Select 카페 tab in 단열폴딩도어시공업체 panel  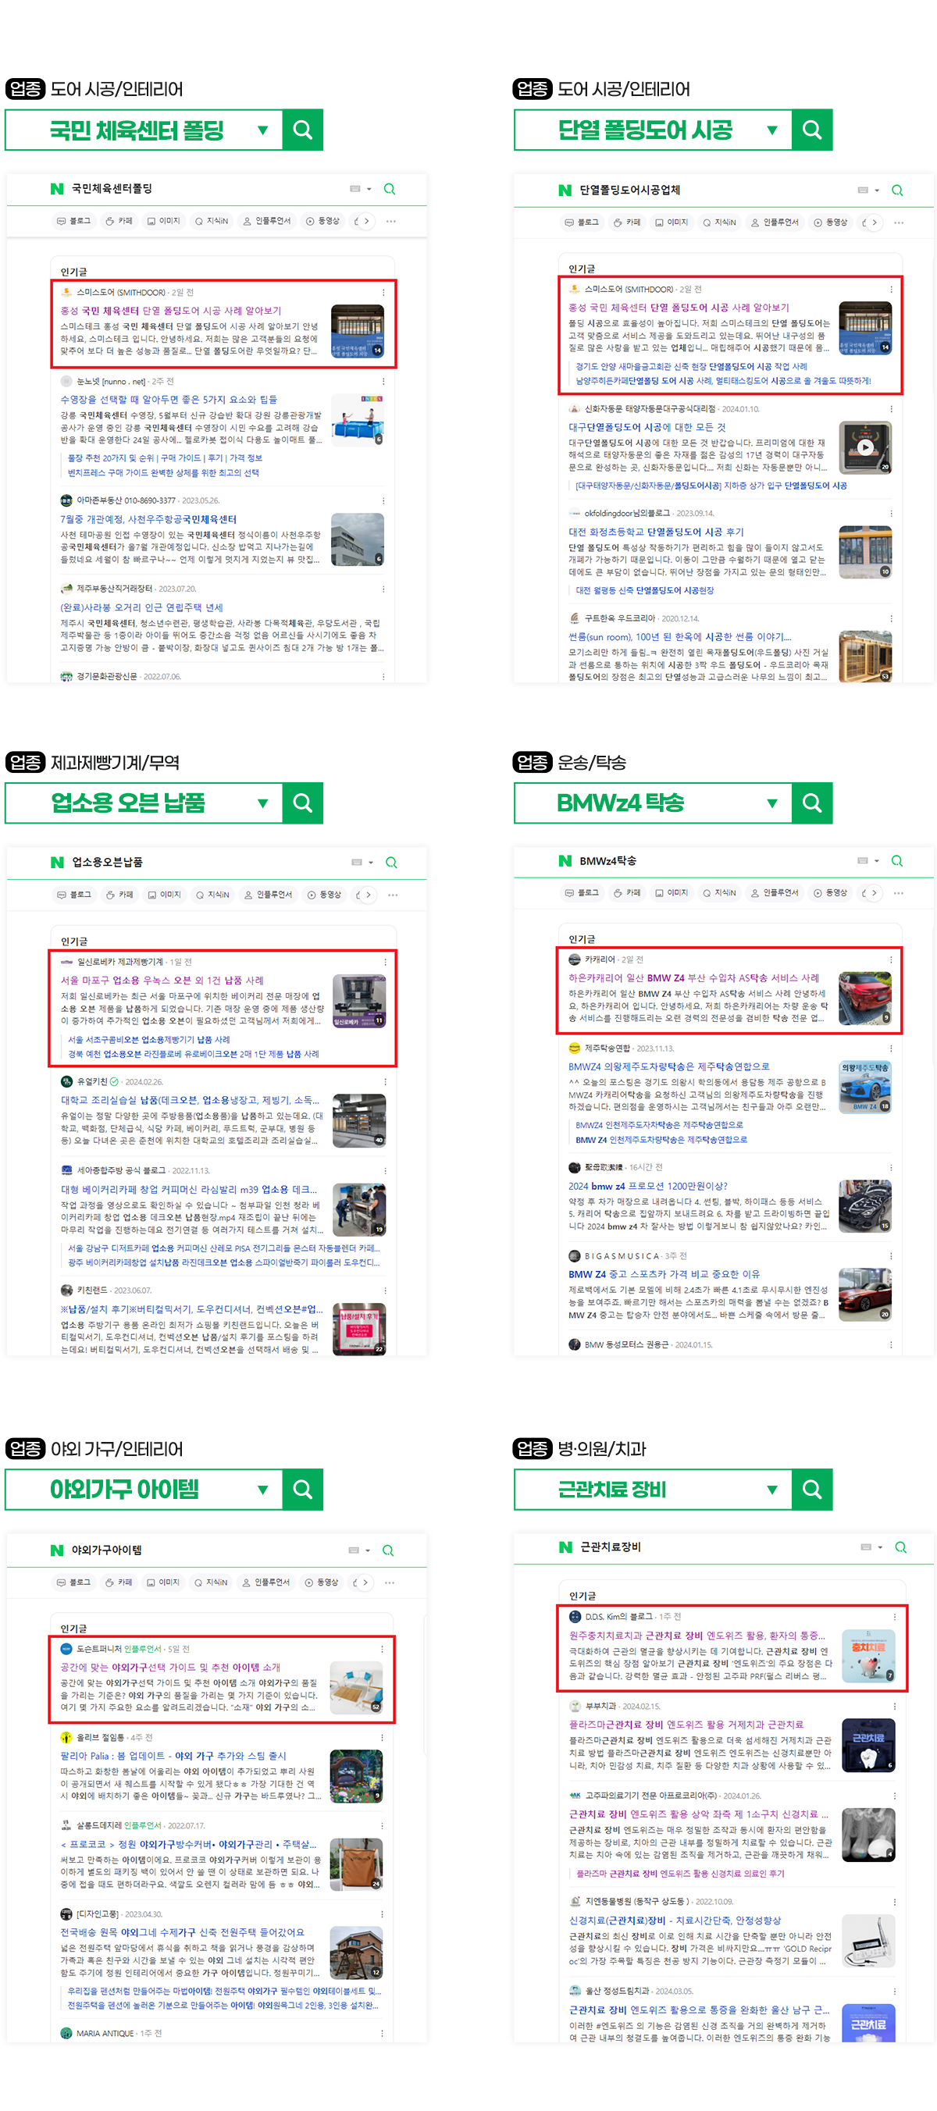point(627,223)
